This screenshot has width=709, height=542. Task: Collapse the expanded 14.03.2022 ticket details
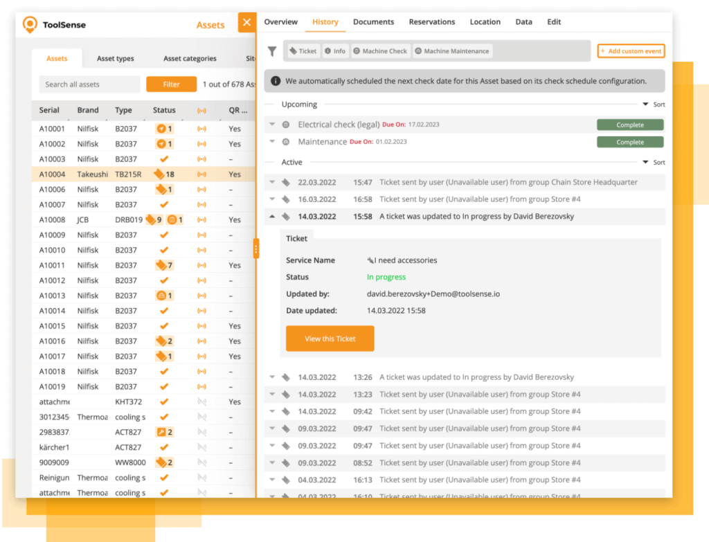(271, 215)
